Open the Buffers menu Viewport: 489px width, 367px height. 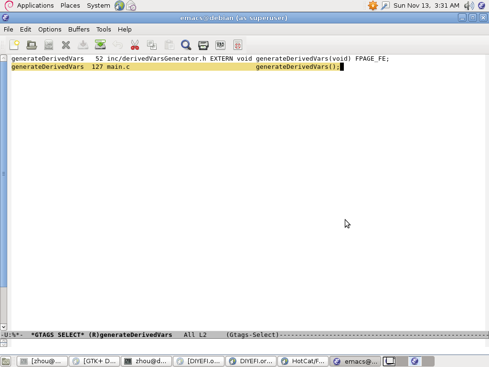coord(79,29)
